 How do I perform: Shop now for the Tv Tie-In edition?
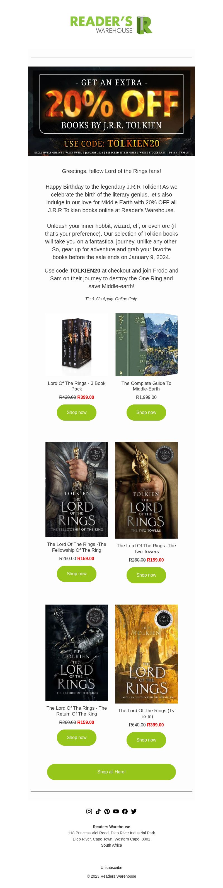pos(146,740)
